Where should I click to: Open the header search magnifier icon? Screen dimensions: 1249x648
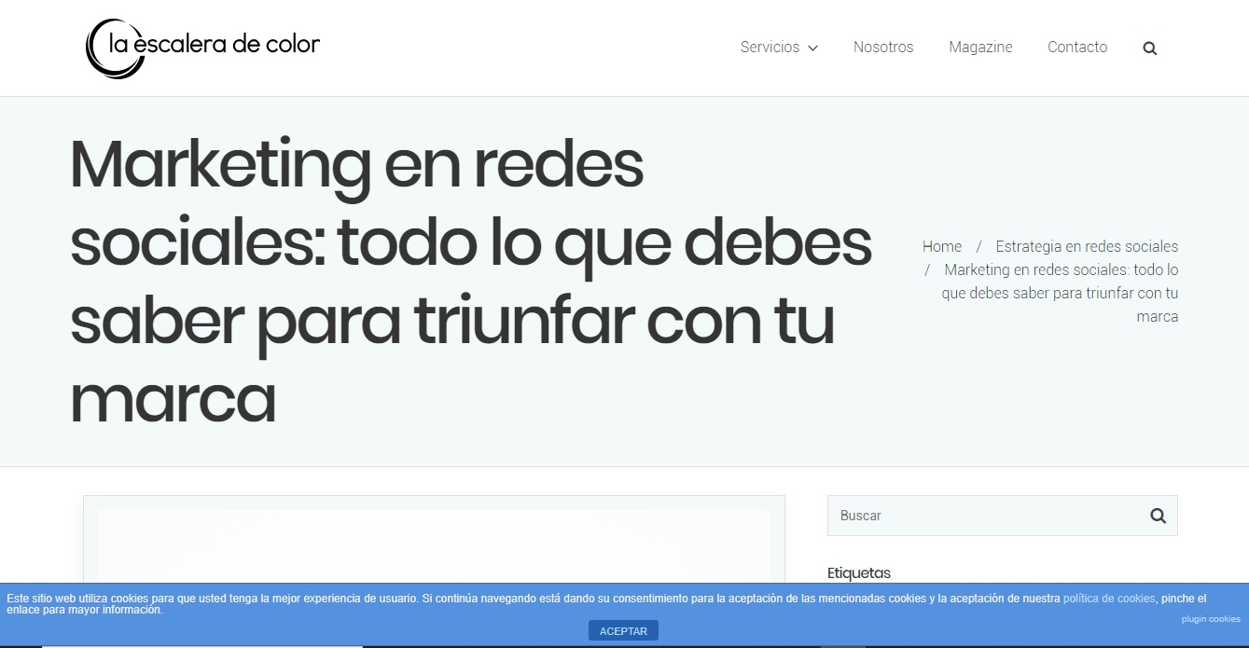(1149, 48)
